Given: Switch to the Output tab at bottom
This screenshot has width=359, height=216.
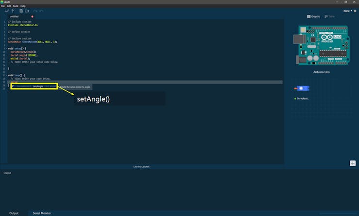Looking at the screenshot, I should 14,213.
